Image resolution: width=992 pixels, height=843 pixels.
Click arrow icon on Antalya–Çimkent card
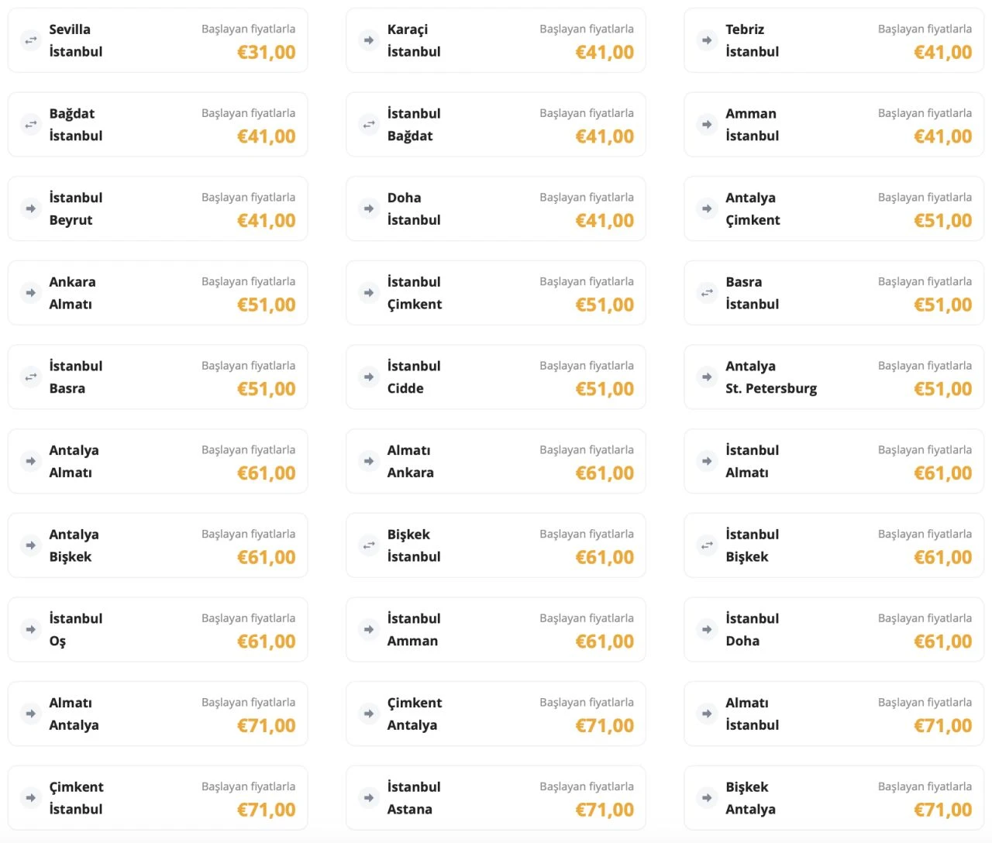coord(707,208)
